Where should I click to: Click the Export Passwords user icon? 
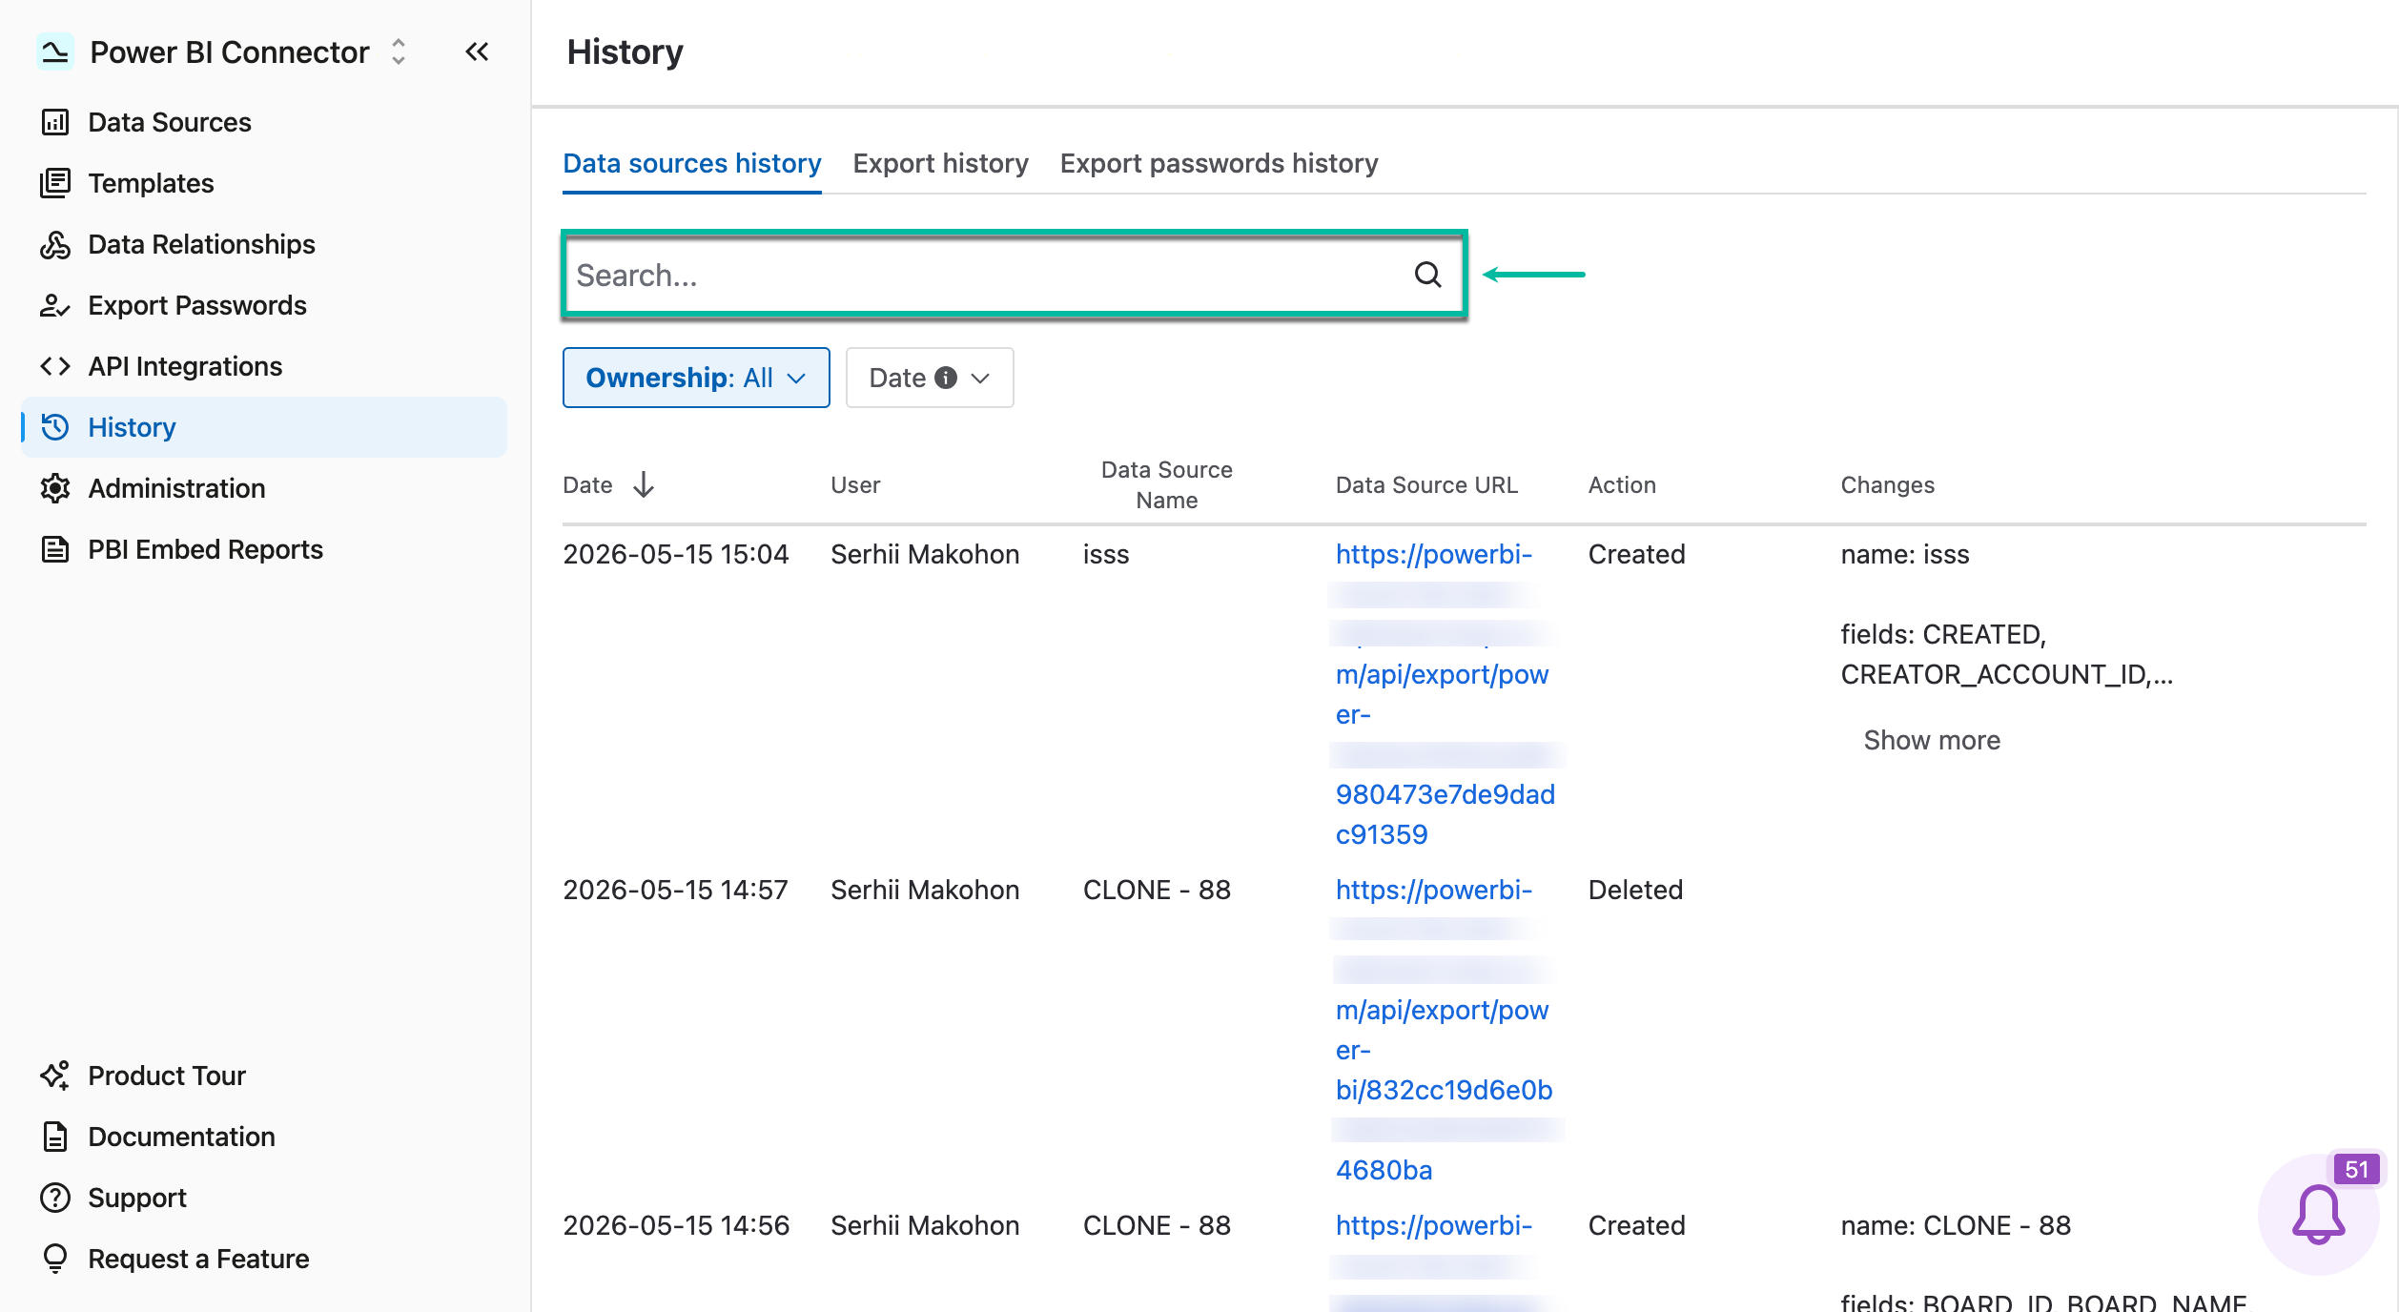click(55, 305)
